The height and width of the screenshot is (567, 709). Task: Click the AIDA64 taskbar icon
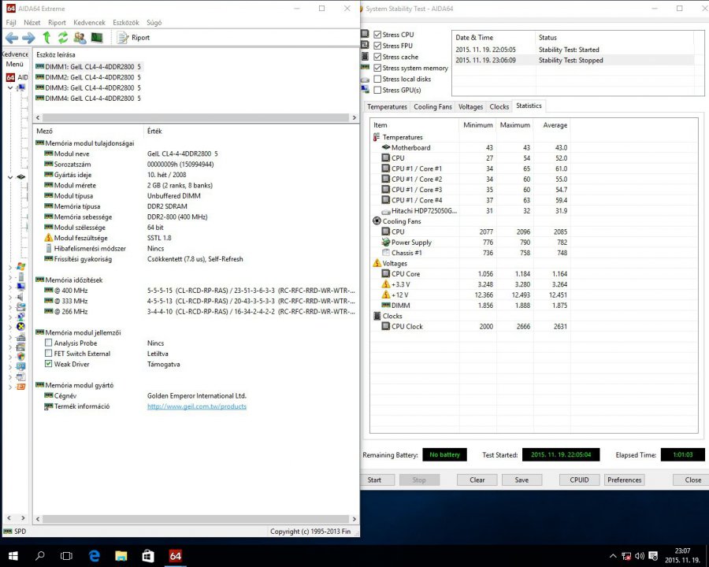[x=176, y=556]
